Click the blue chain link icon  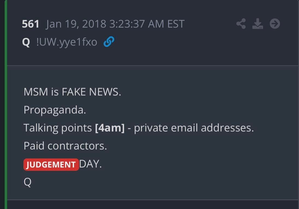click(109, 42)
